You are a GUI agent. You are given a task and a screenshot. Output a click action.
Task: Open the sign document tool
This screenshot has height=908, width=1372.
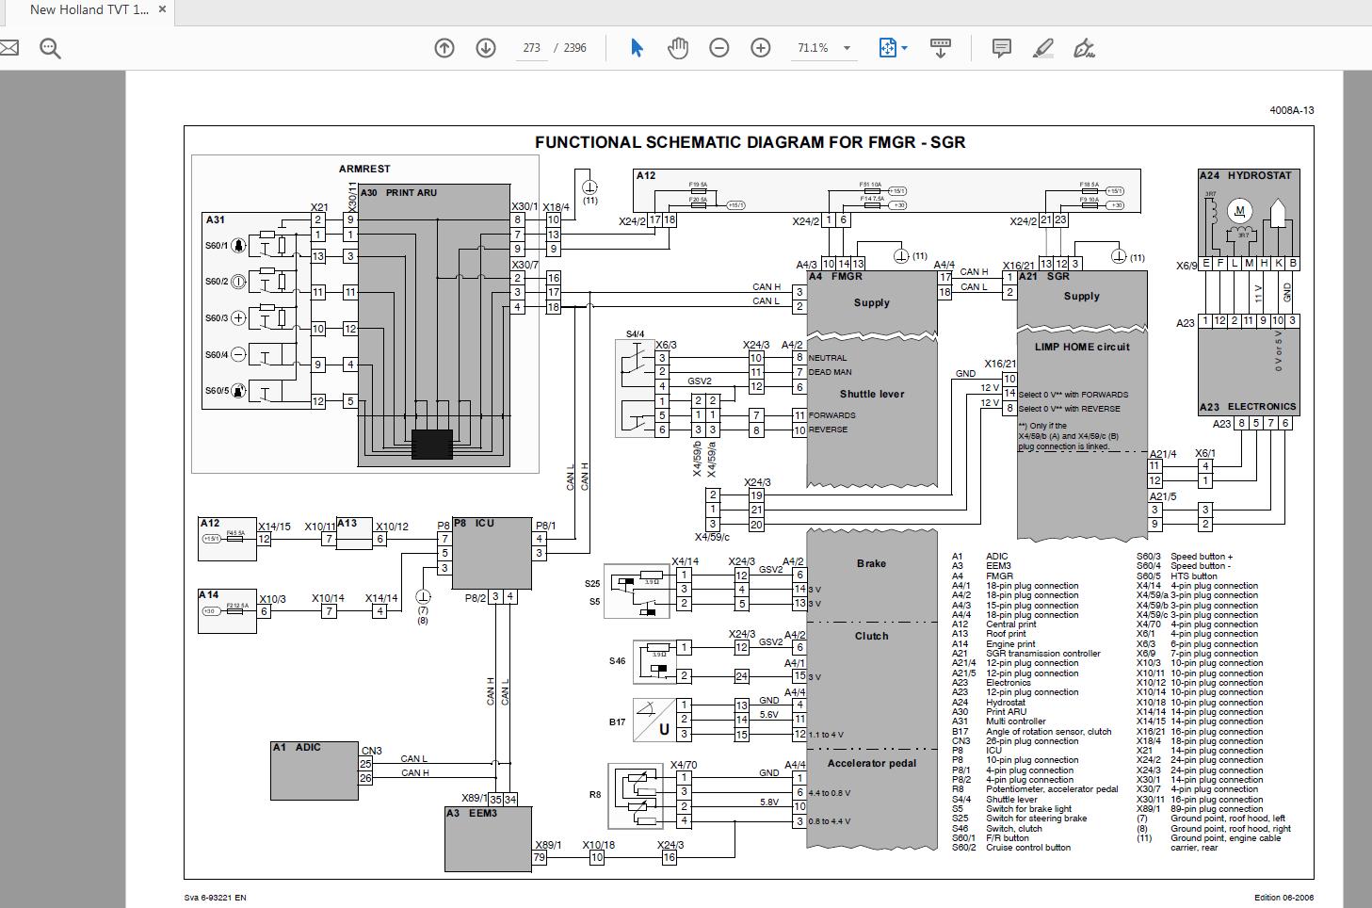click(1084, 48)
